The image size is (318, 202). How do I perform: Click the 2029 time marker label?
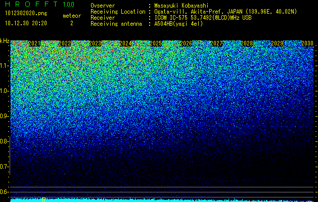pos(277,43)
